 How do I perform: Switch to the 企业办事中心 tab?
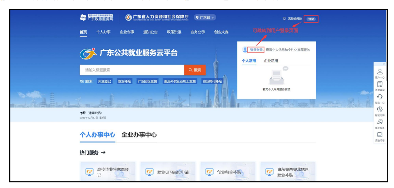[139, 135]
